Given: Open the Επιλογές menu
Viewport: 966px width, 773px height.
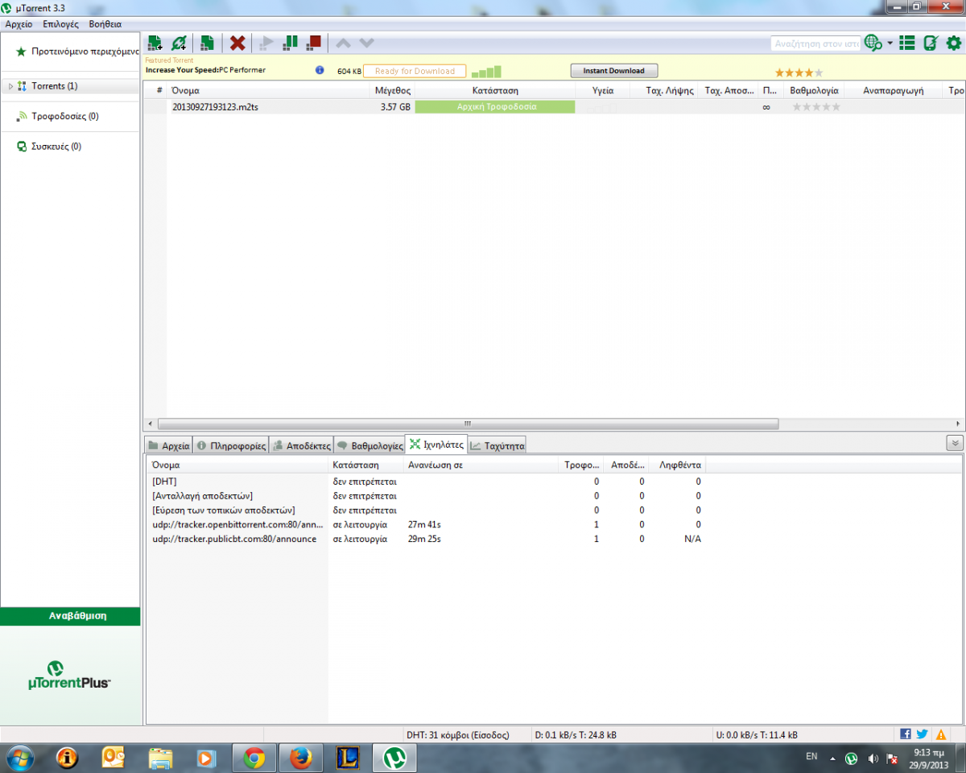Looking at the screenshot, I should (x=60, y=24).
